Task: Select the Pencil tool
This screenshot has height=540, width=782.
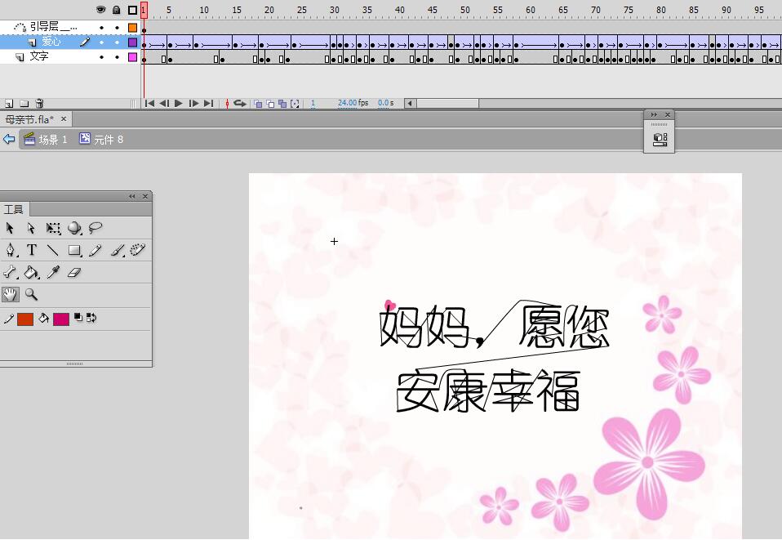Action: coord(96,250)
